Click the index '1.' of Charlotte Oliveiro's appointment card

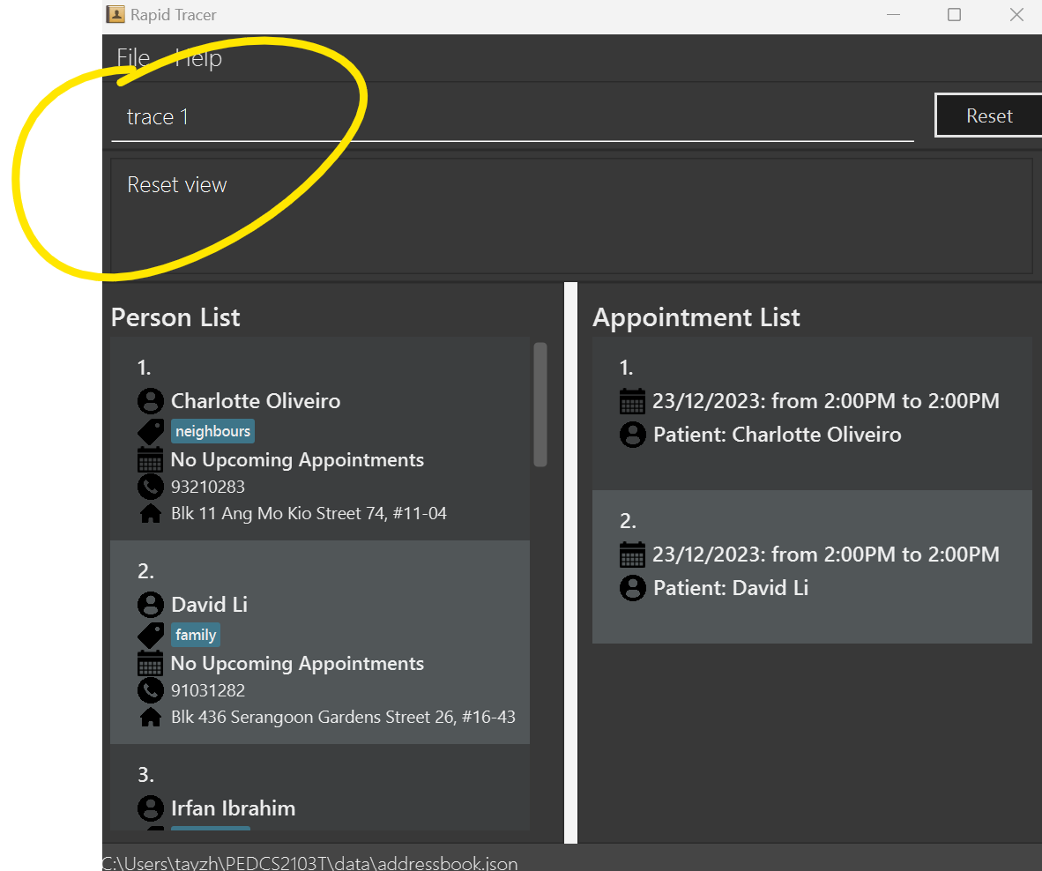[626, 368]
